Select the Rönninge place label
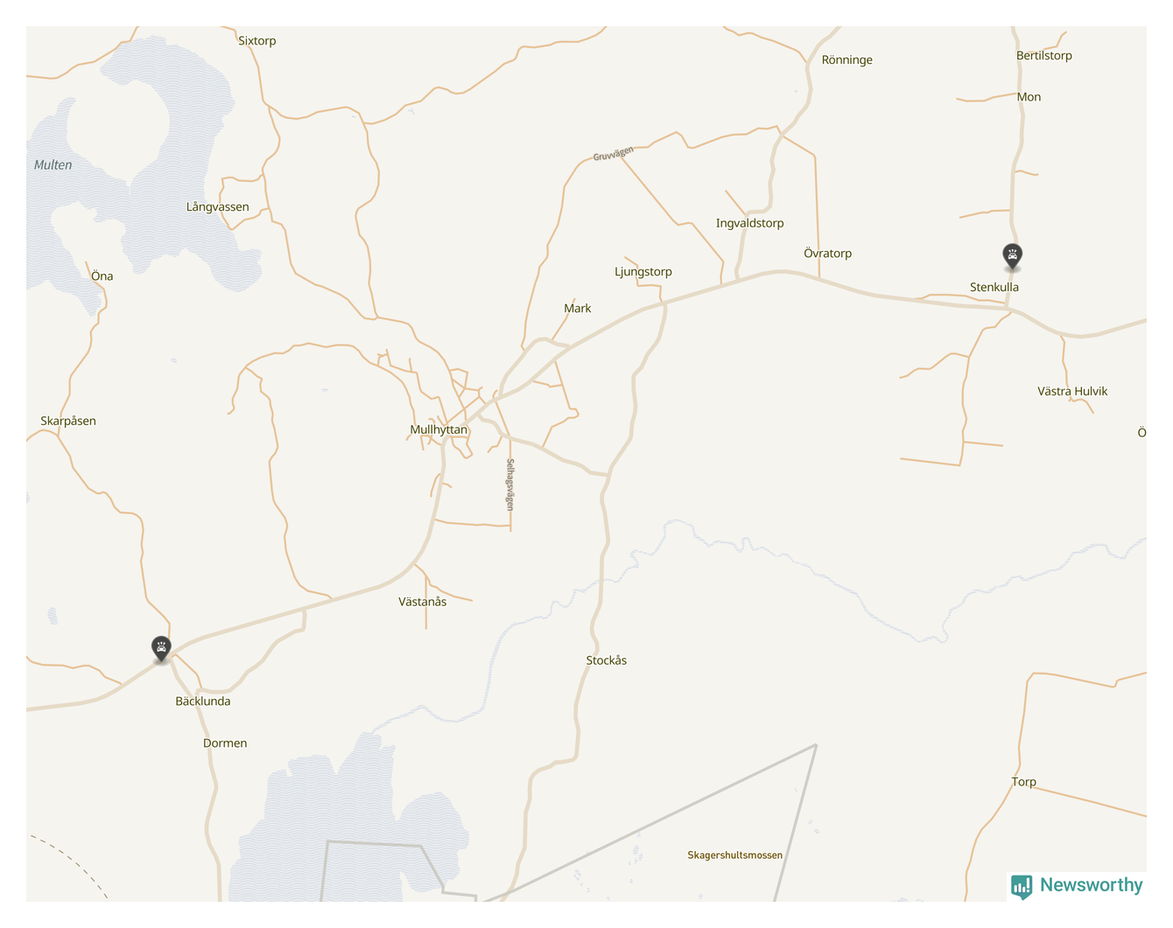The image size is (1173, 928). coord(846,60)
